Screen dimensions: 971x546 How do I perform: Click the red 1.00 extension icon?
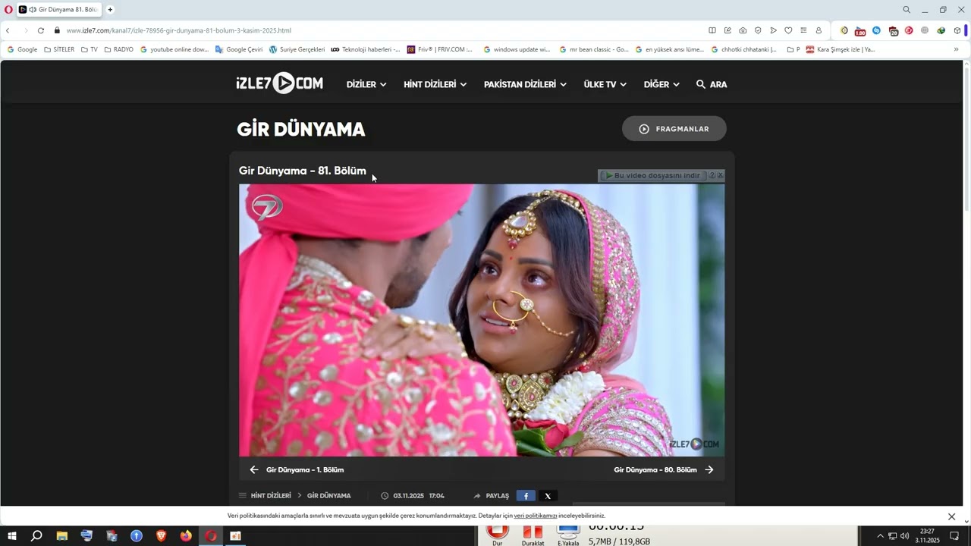(860, 31)
